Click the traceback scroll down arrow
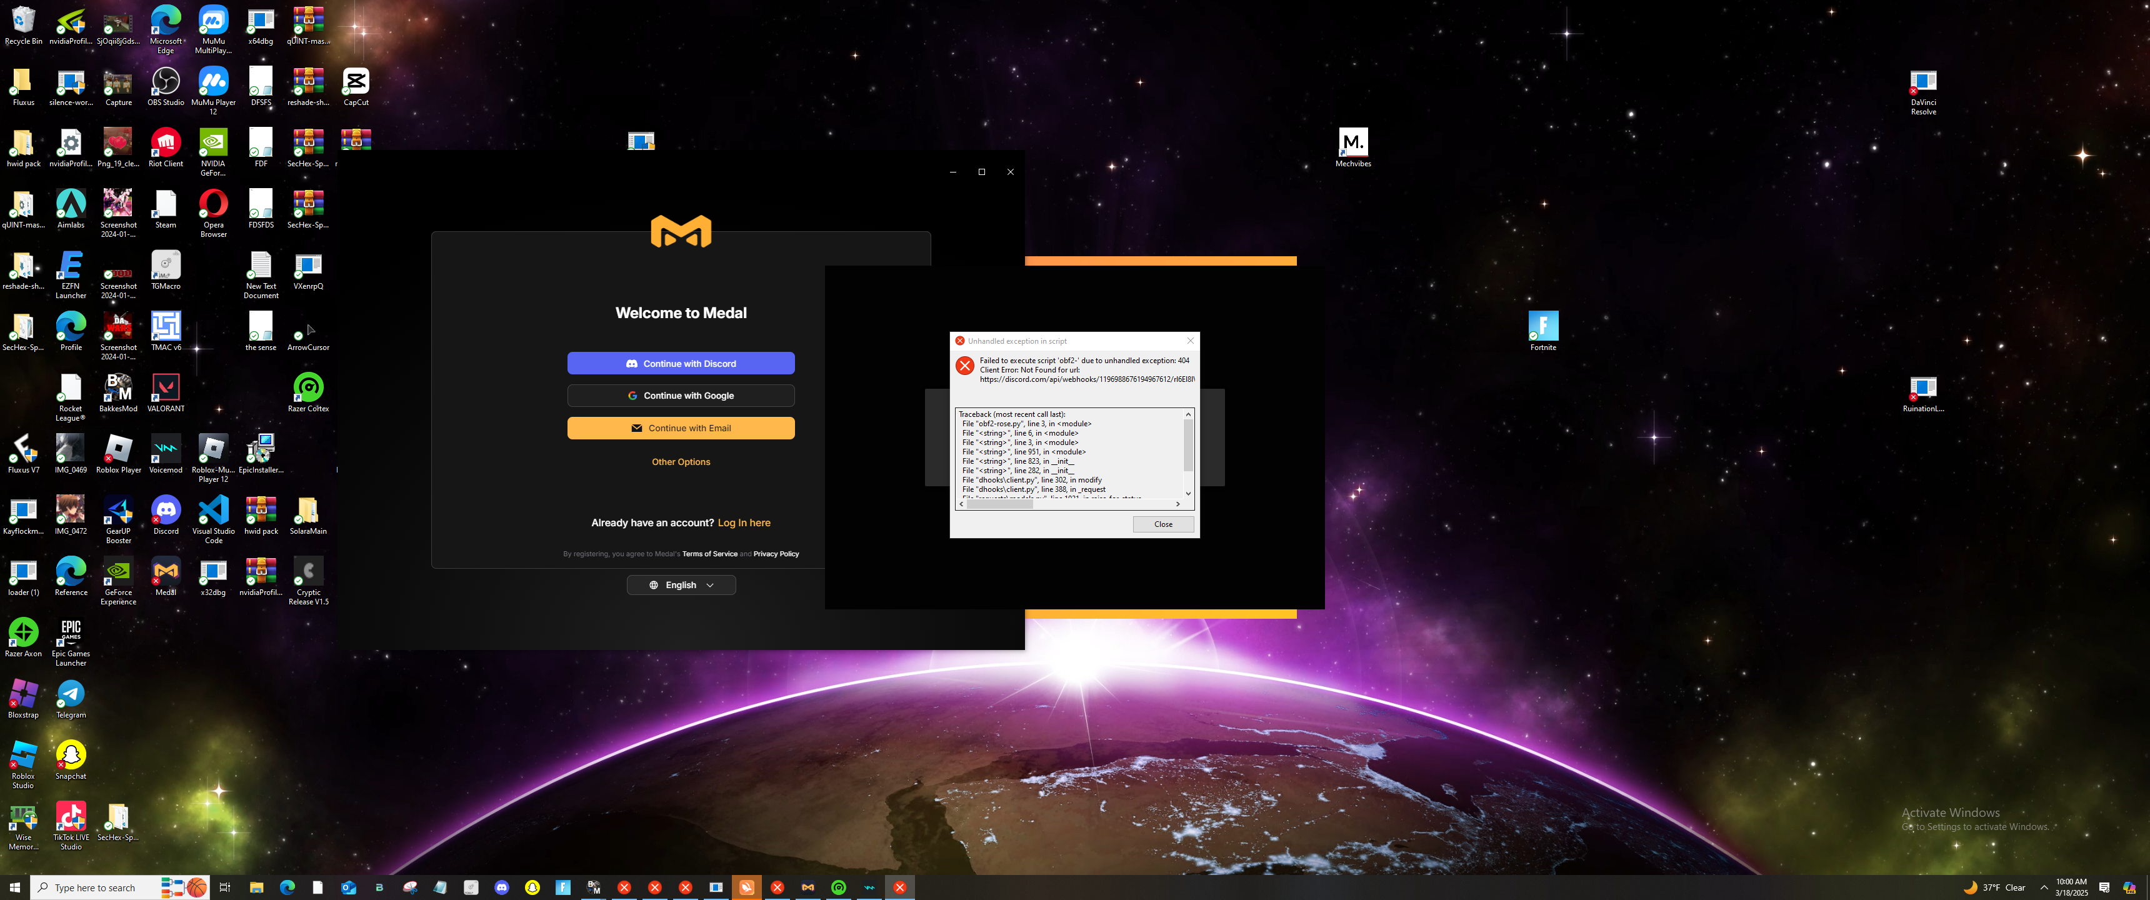Image resolution: width=2150 pixels, height=900 pixels. tap(1187, 493)
